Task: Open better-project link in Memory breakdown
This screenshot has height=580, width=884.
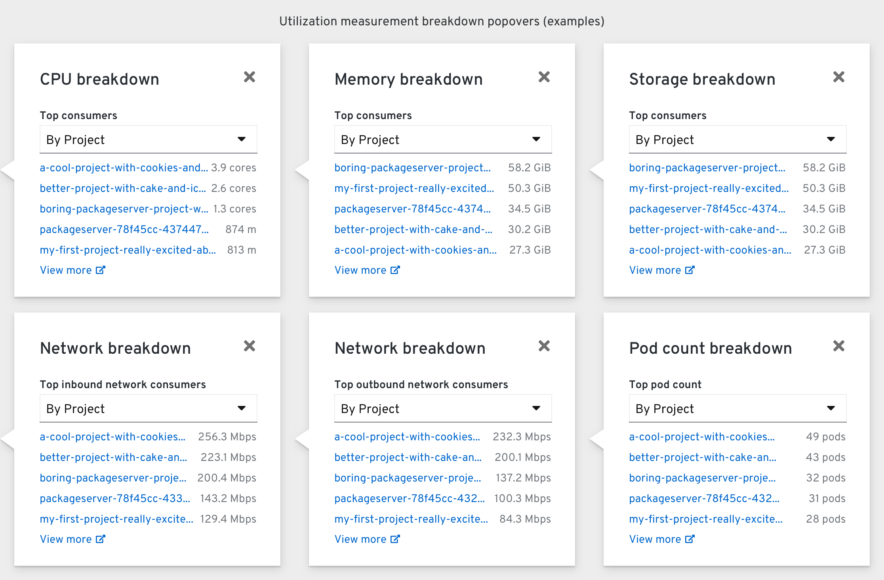Action: 413,229
